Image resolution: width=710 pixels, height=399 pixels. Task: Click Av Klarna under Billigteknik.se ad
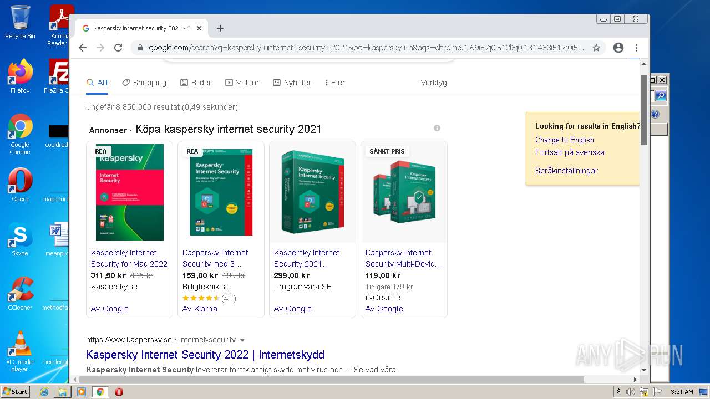tap(200, 309)
